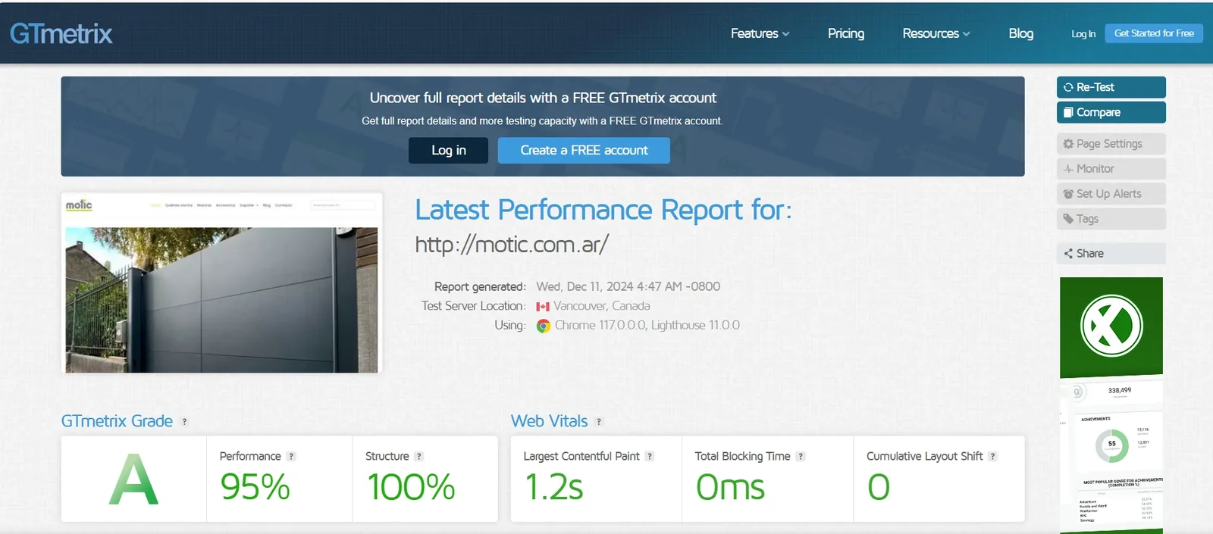This screenshot has width=1213, height=534.
Task: Click the Share button
Action: (x=1111, y=253)
